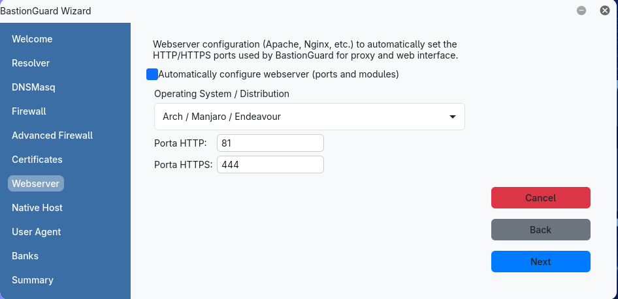The width and height of the screenshot is (618, 299).
Task: Open the Advanced Firewall step
Action: click(x=52, y=135)
